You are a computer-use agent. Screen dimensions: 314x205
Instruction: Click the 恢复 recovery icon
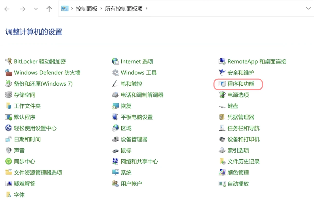[x=115, y=106]
